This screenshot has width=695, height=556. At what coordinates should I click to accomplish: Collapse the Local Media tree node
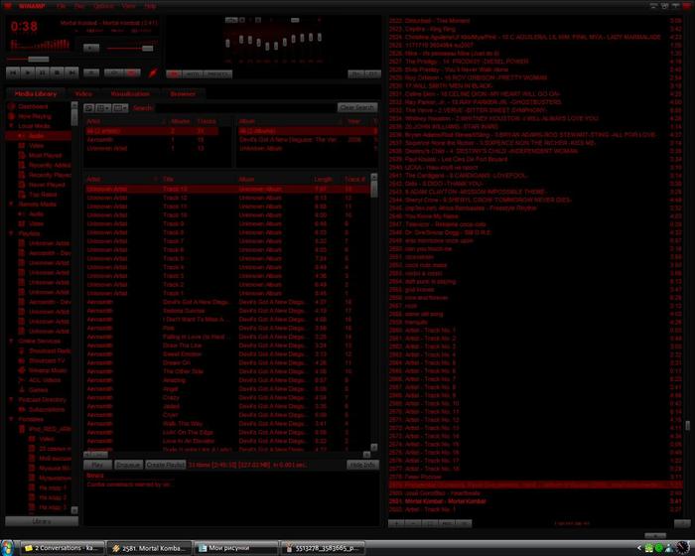pos(12,126)
